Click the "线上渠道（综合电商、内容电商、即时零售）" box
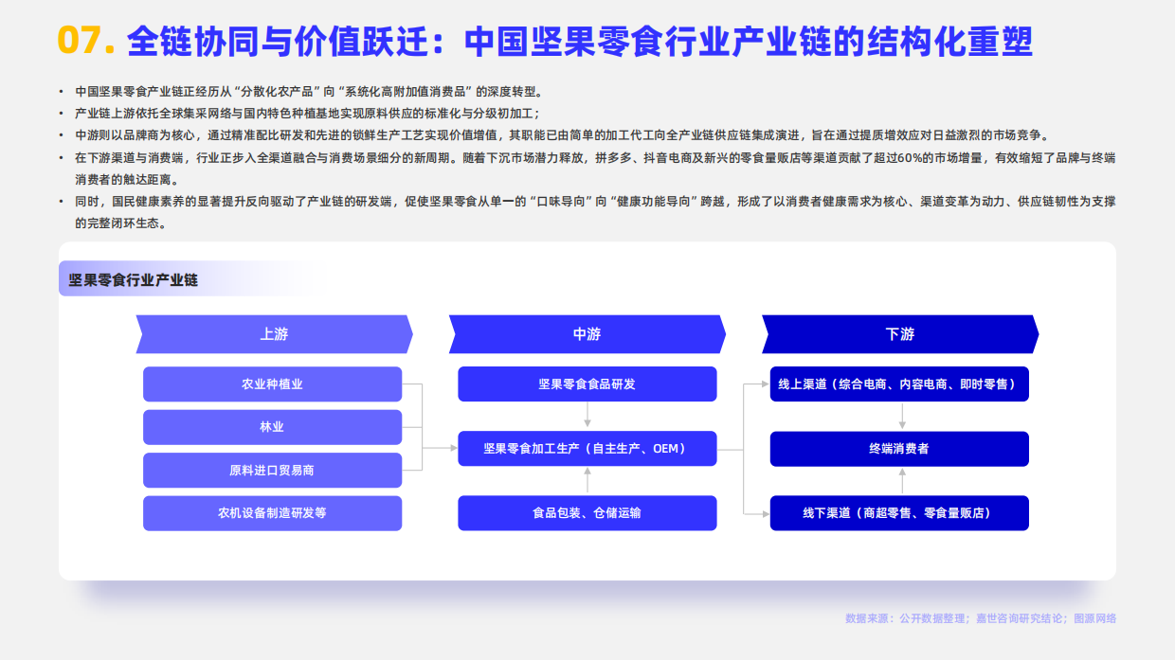Screen dimensions: 1175x660 pos(899,384)
